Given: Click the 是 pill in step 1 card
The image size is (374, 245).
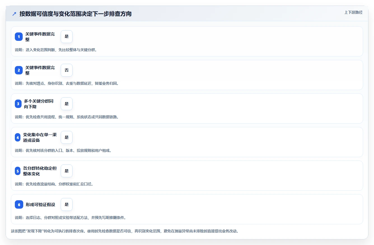Looking at the screenshot, I should [x=67, y=37].
